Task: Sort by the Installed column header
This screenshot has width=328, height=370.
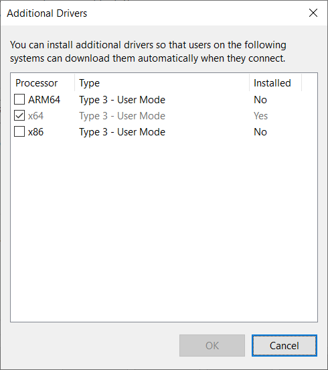Action: [276, 83]
